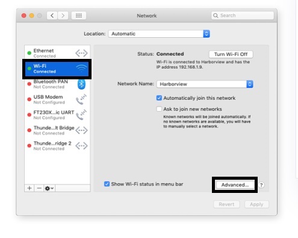Click the arrows icon beside Thunderbolt Bridge 2

pos(81,146)
